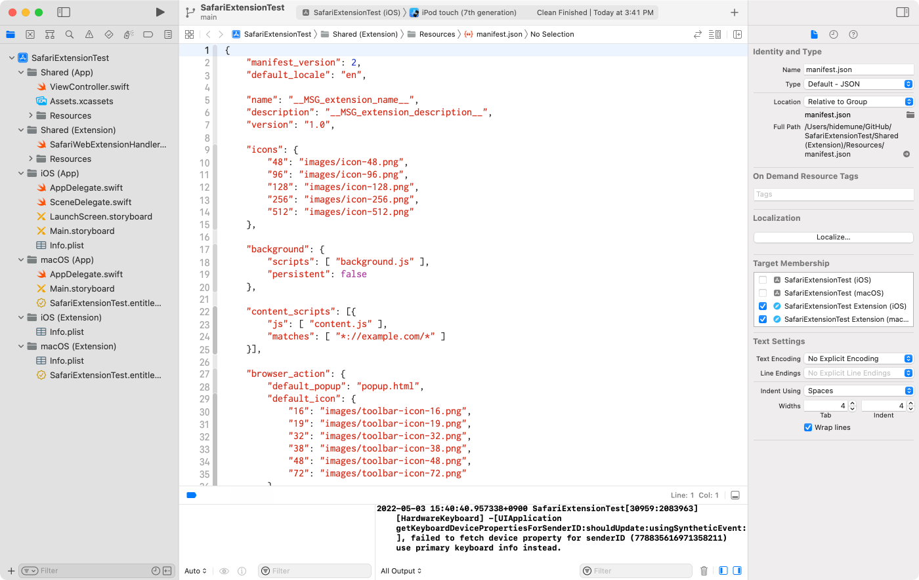
Task: Open the Test navigator tab
Action: [109, 35]
